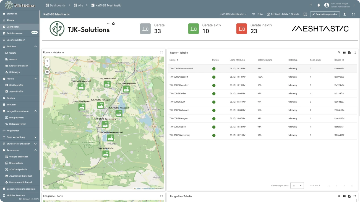
Task: Open the user account three-dot menu
Action: pyautogui.click(x=354, y=5)
